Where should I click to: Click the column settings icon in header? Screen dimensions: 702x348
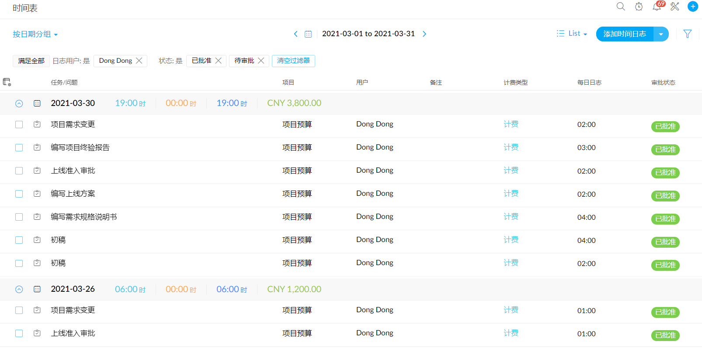pos(7,82)
